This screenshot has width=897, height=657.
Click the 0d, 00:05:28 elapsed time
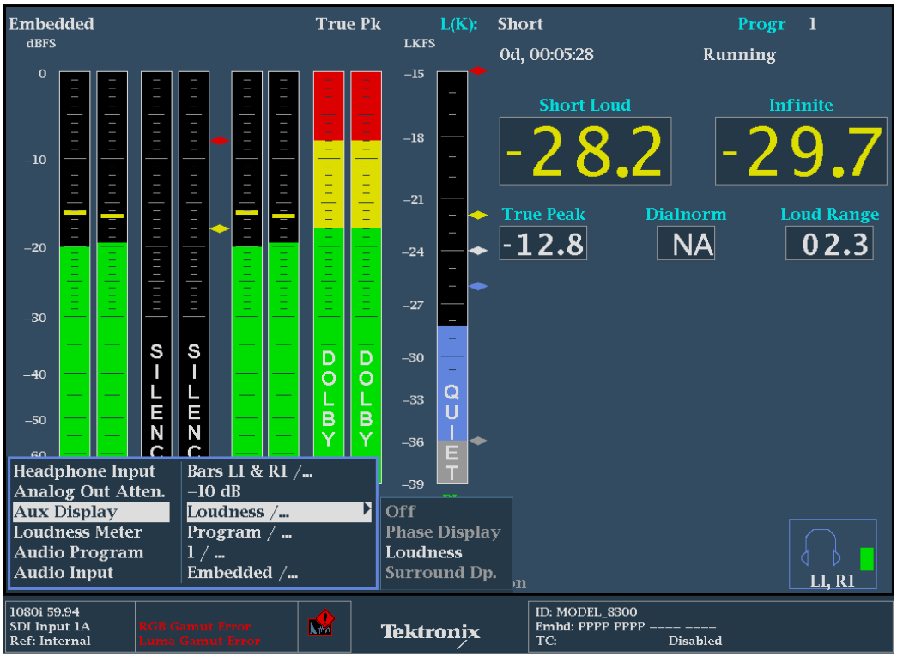click(546, 54)
